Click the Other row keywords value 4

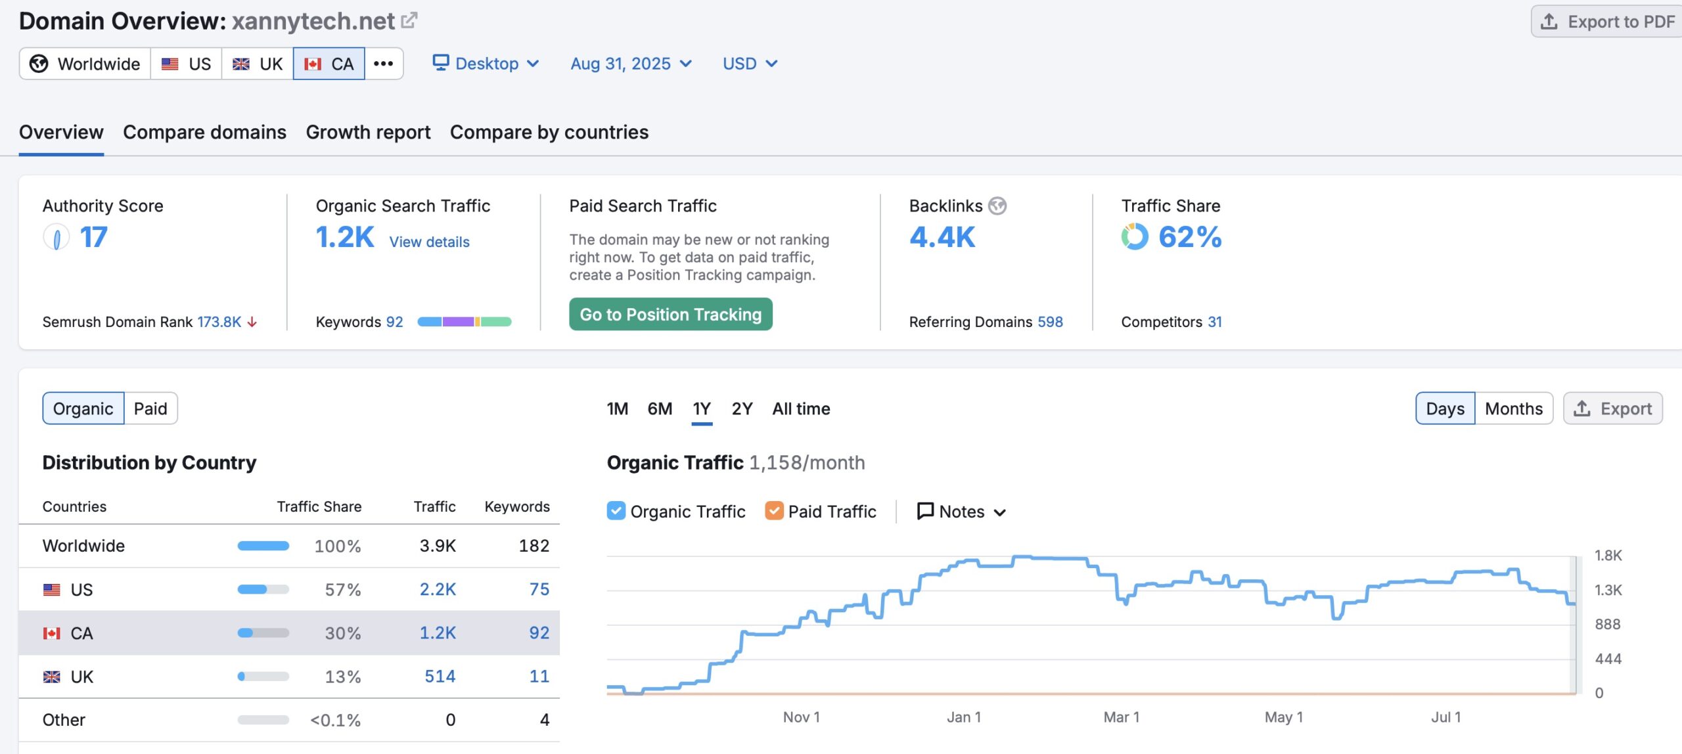click(544, 720)
